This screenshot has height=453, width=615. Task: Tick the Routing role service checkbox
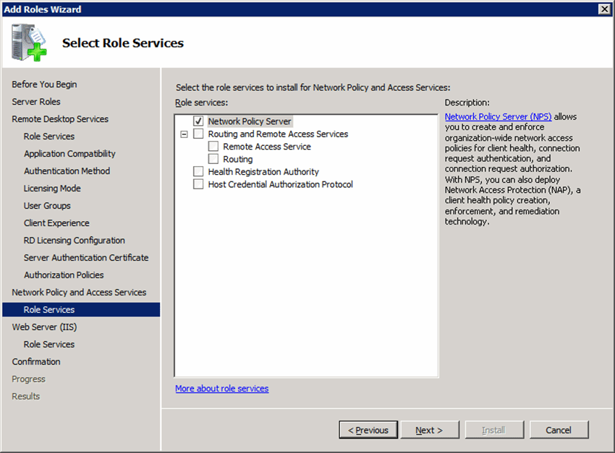click(x=213, y=159)
